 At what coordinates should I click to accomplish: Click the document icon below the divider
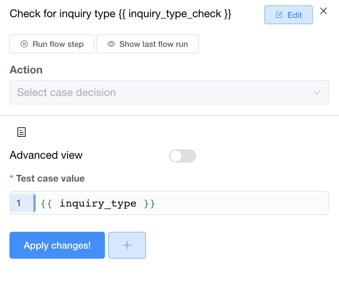click(x=22, y=132)
